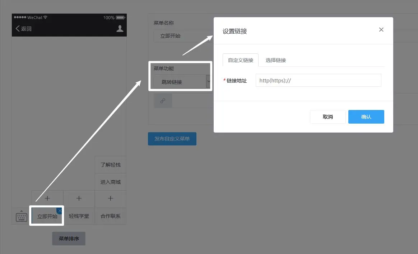Screen dimensions: 418x254
Task: Click the link chain icon button
Action: [163, 101]
